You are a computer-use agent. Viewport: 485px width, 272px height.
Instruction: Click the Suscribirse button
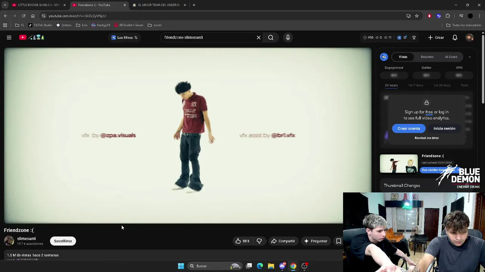pos(63,241)
